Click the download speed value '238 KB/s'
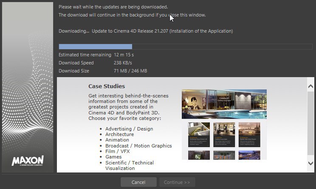 click(123, 63)
